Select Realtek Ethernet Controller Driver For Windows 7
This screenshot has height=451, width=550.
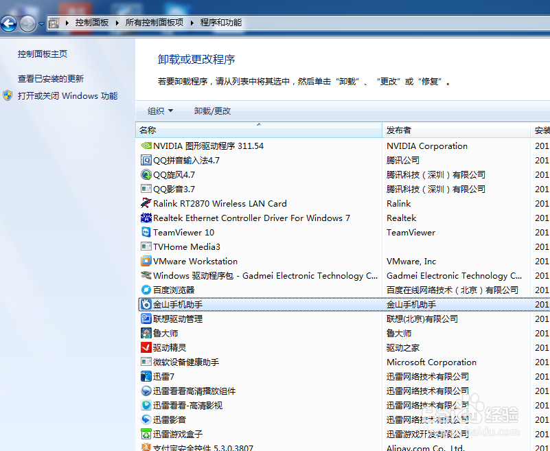point(251,218)
